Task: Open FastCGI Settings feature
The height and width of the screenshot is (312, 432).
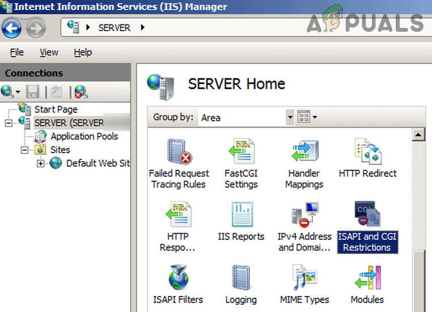Action: coord(241,164)
